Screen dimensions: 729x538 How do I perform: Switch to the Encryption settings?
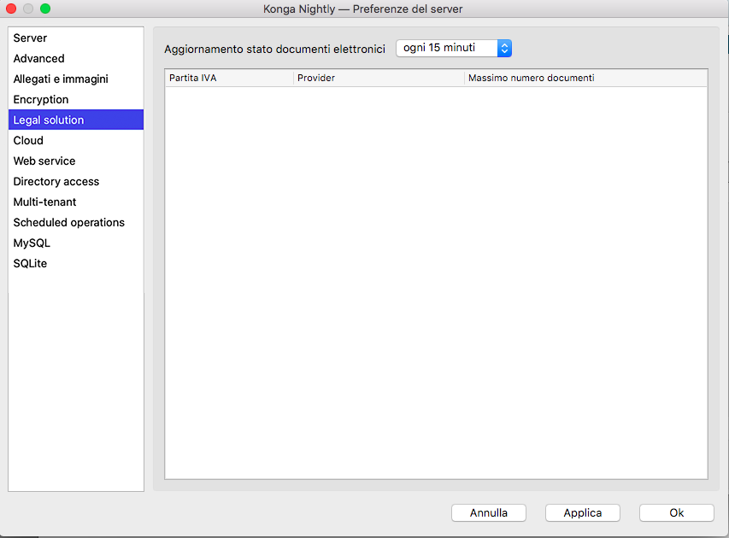click(x=41, y=100)
